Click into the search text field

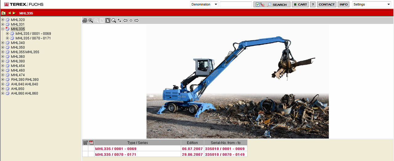(236, 4)
